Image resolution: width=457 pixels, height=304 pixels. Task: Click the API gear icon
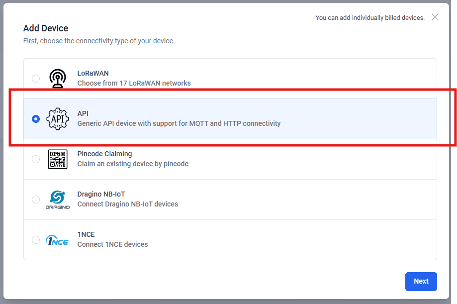tap(58, 119)
